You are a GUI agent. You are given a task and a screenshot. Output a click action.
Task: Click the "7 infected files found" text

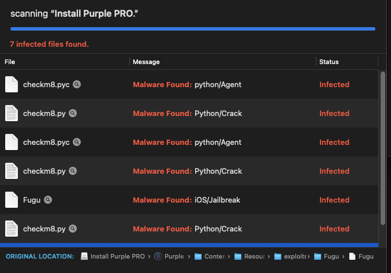click(x=49, y=44)
